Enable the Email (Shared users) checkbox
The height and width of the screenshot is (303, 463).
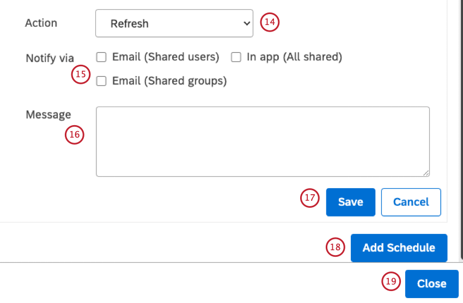tap(101, 57)
